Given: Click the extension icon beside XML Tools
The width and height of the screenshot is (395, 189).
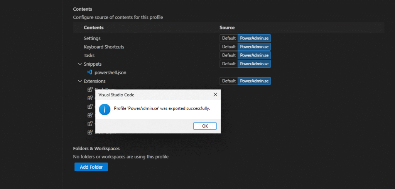Looking at the screenshot, I should pos(90,132).
